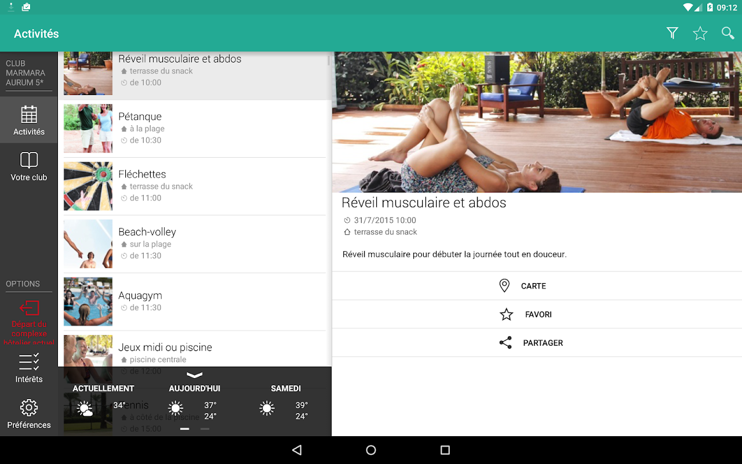Click the AUJOURD'HUI weather forecast
This screenshot has width=742, height=464.
click(195, 401)
